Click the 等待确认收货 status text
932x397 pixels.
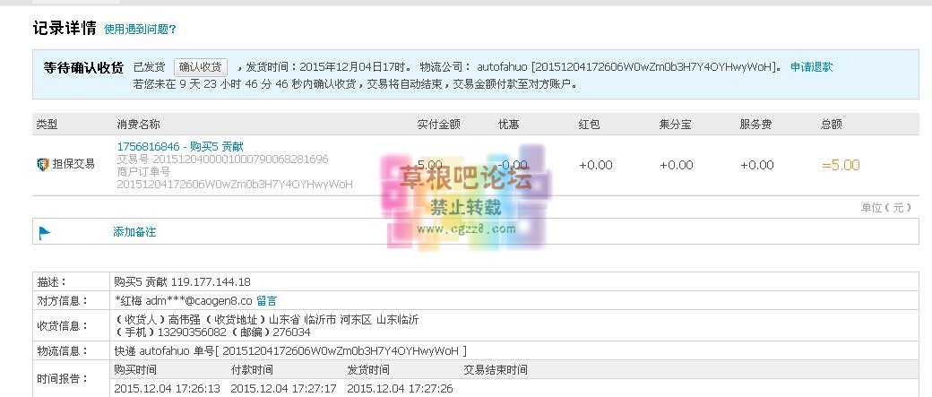[x=84, y=67]
